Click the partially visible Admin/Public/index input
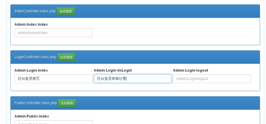Image resolution: width=266 pixels, height=124 pixels. 54,122
